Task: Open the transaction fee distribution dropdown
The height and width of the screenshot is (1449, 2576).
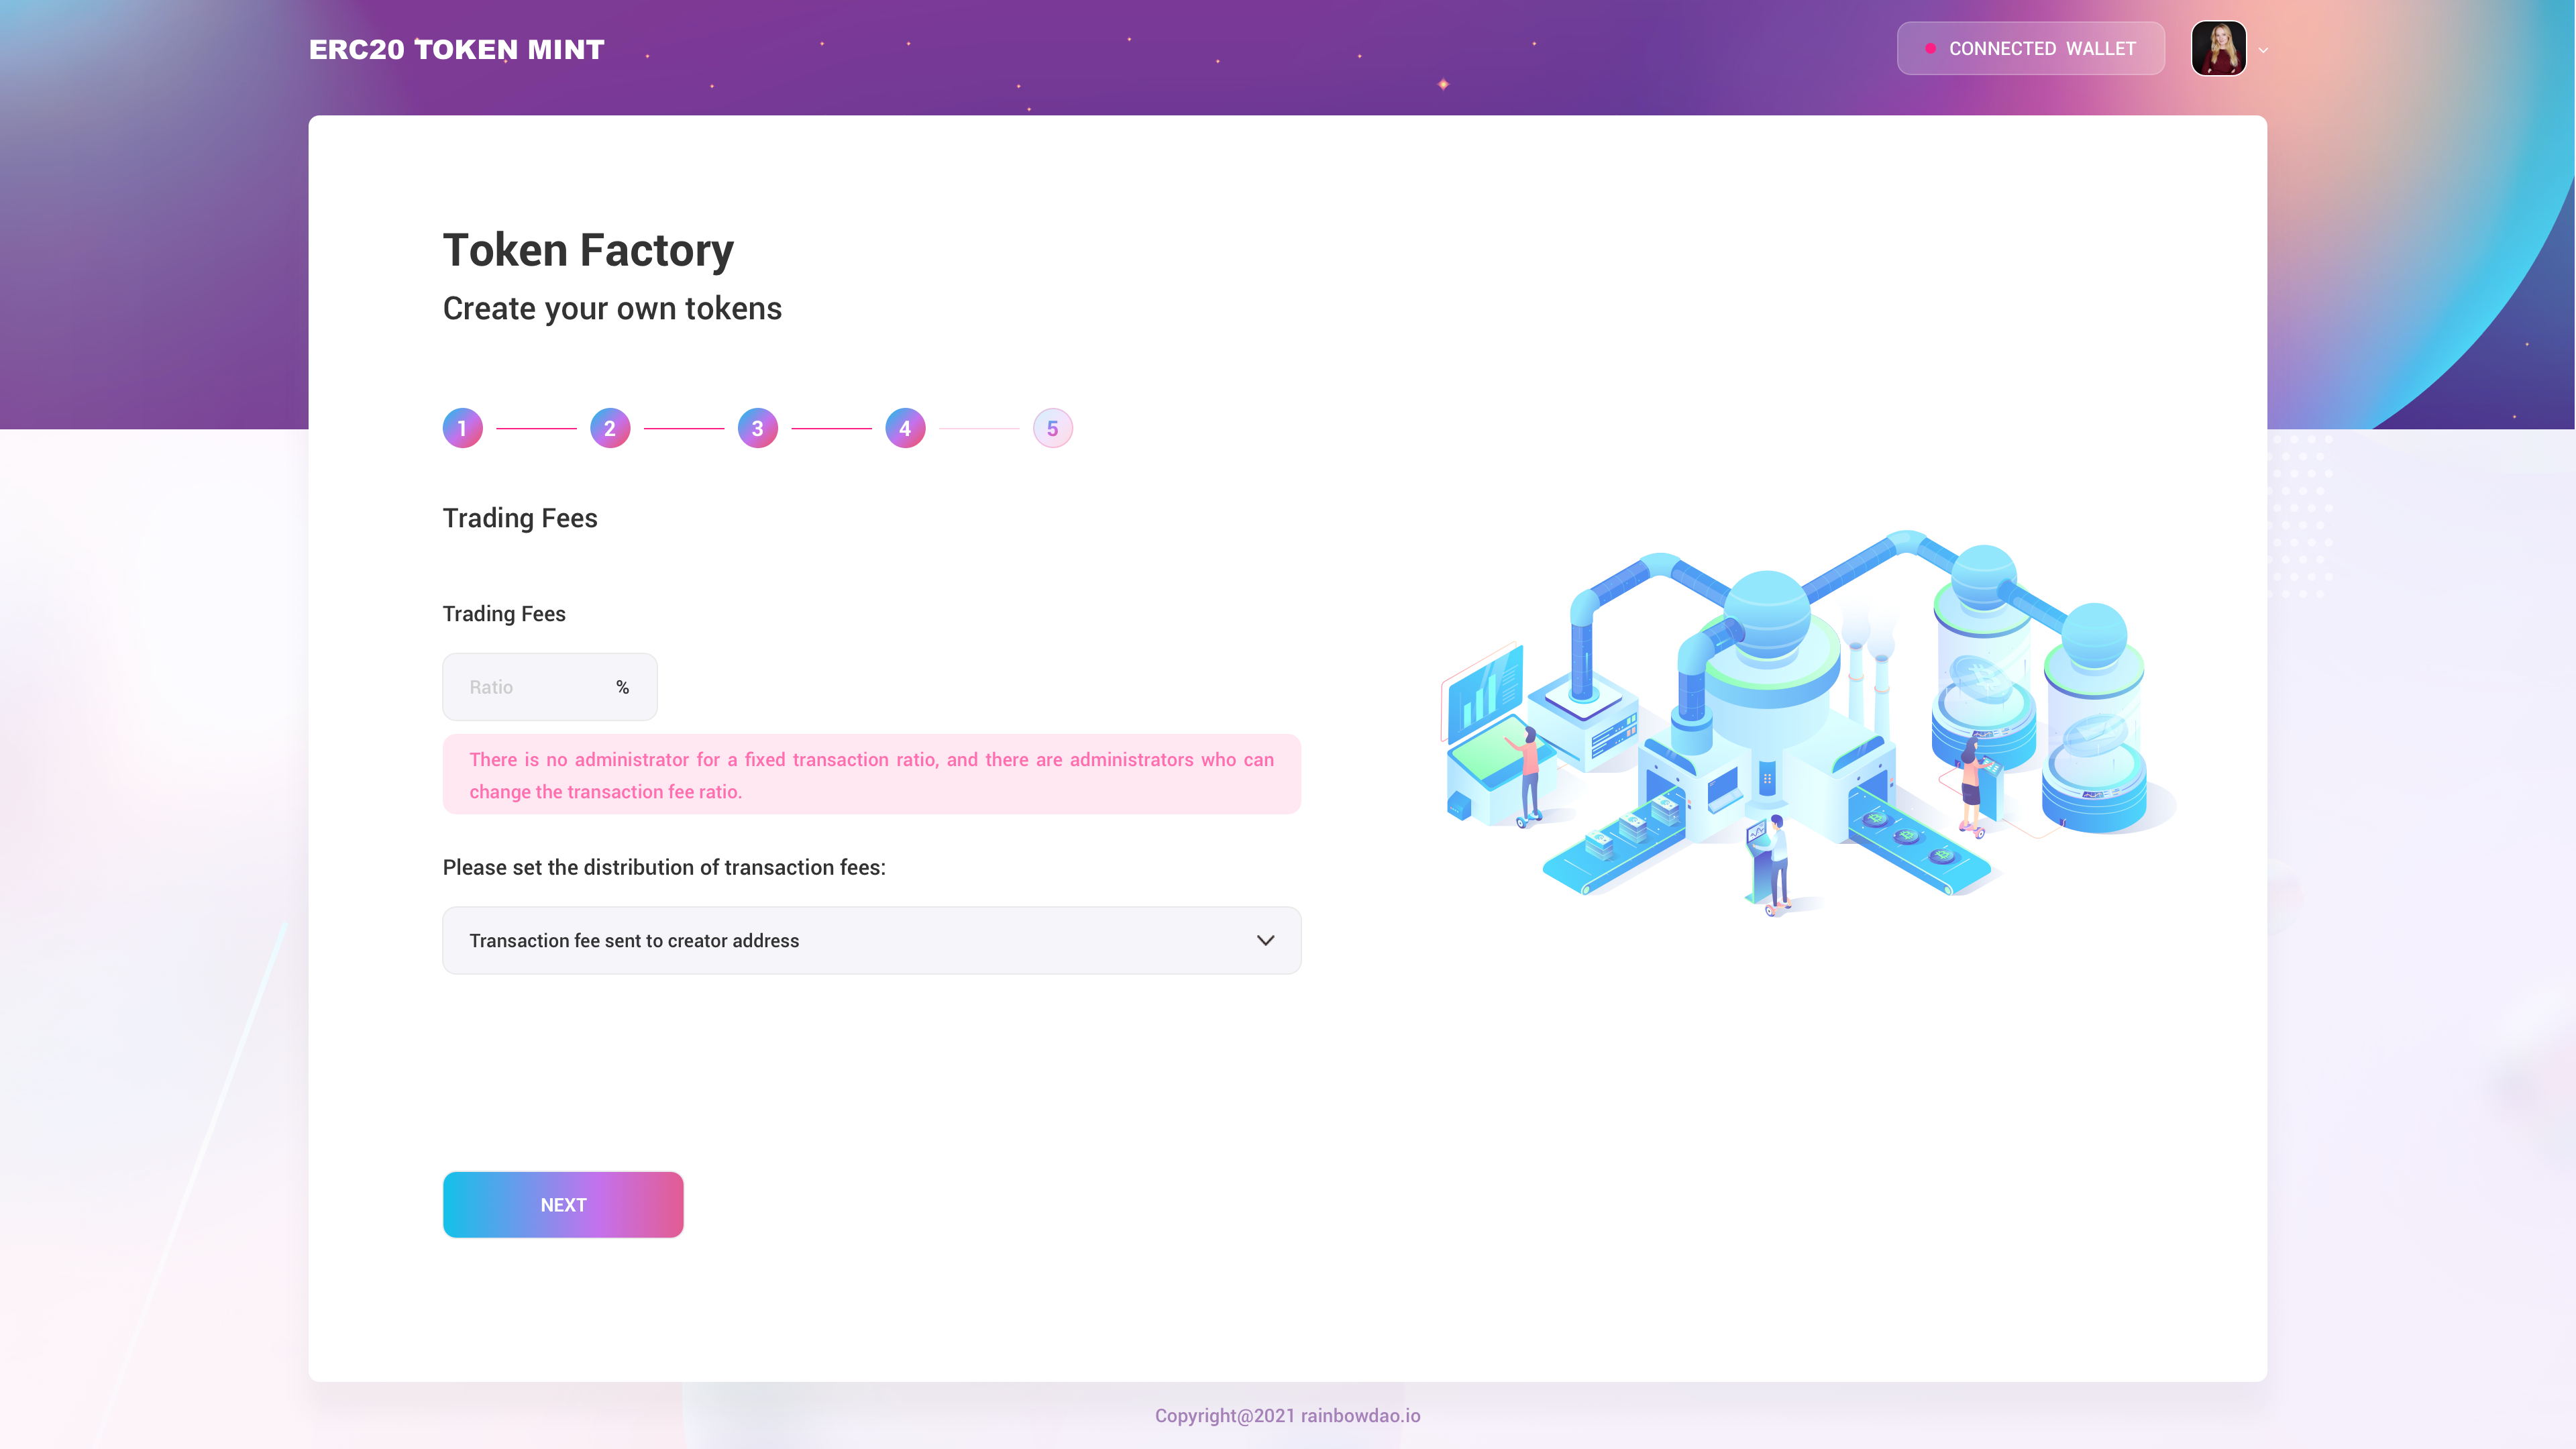Action: [871, 940]
